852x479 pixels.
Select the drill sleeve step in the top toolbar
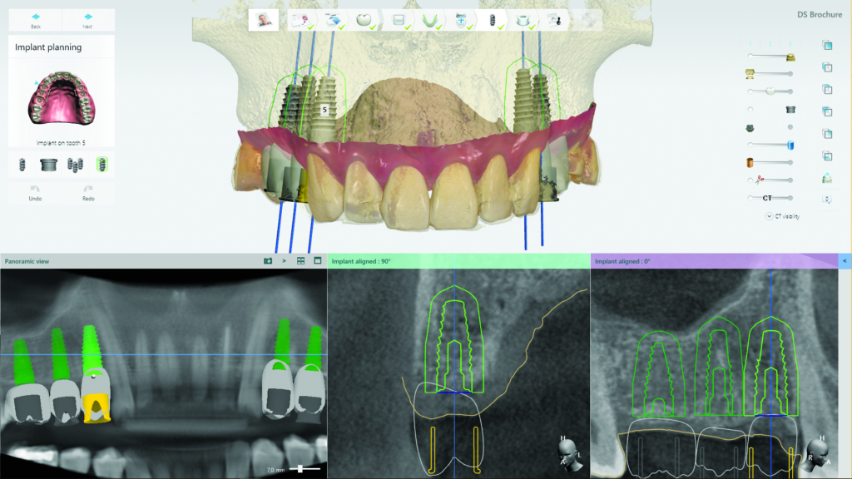524,21
